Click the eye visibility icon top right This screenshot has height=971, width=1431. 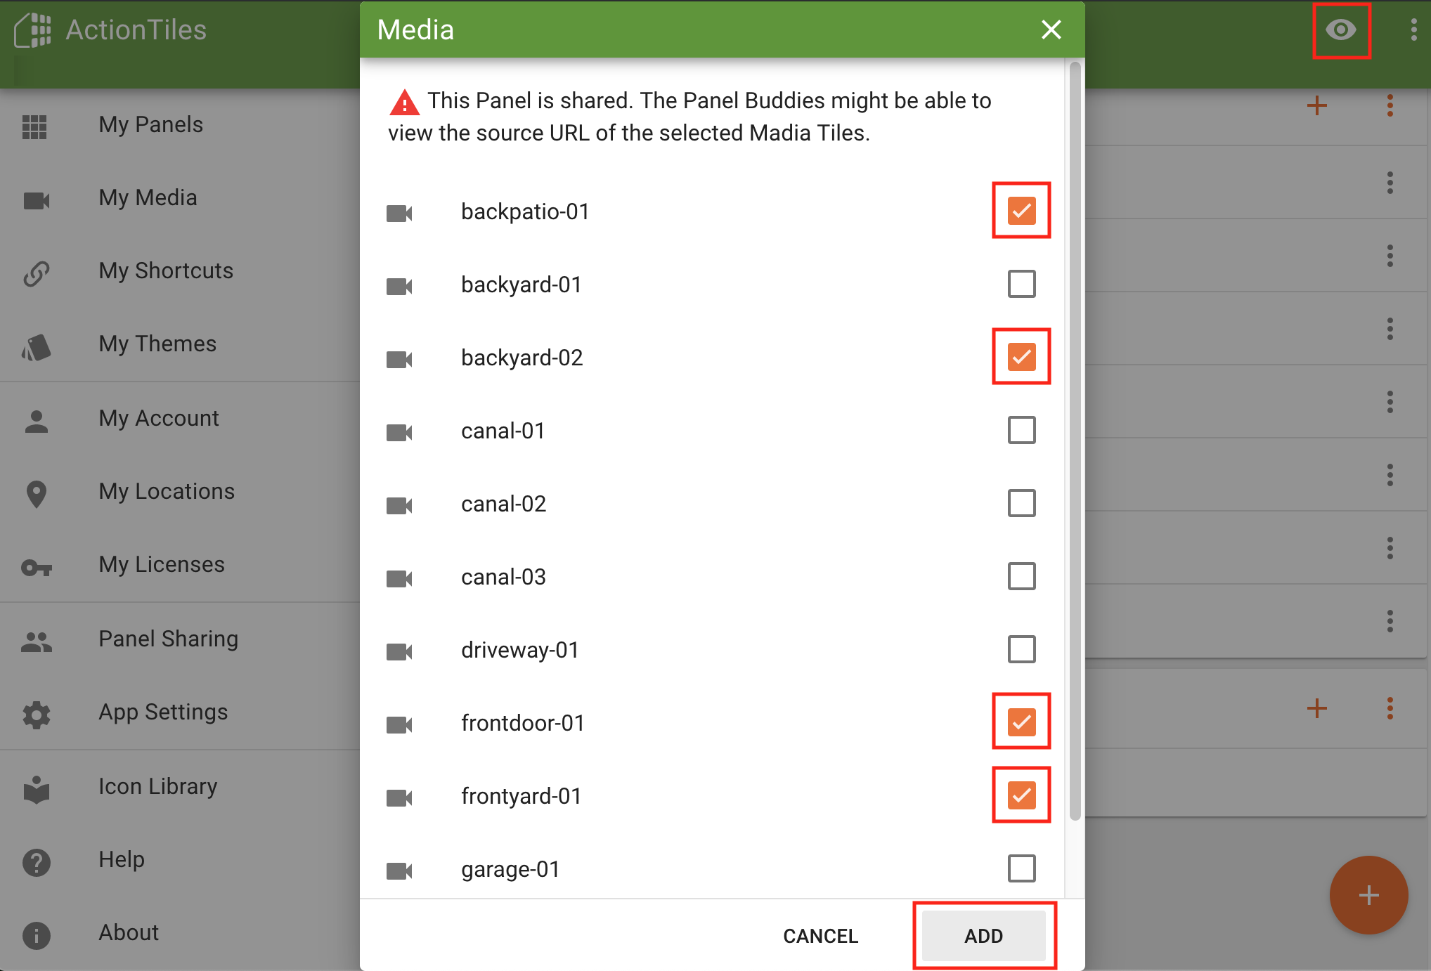(x=1341, y=30)
